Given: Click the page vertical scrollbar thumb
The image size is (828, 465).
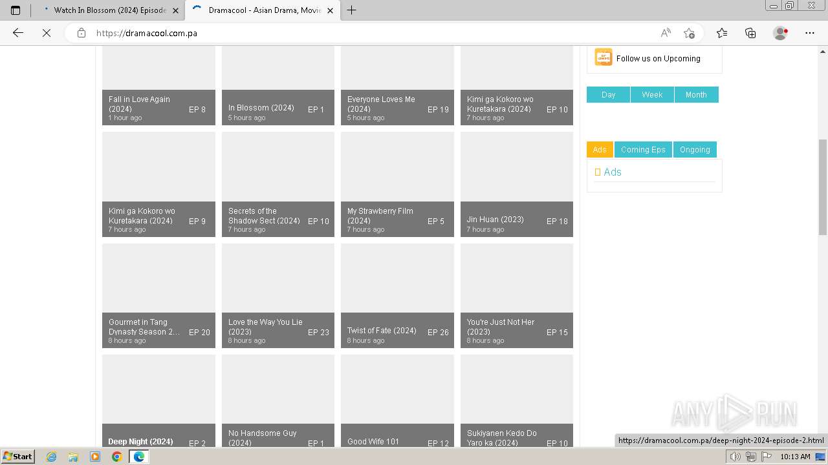Looking at the screenshot, I should tap(823, 187).
